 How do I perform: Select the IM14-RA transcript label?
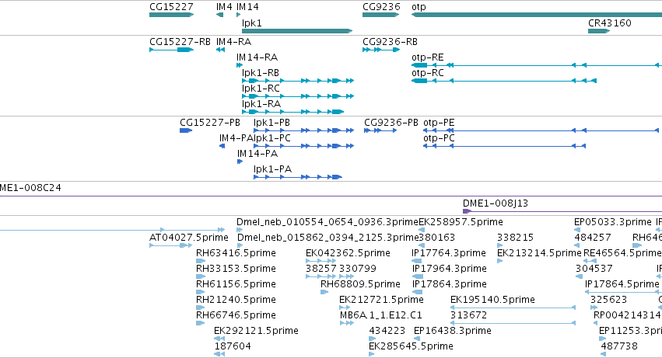click(x=257, y=57)
